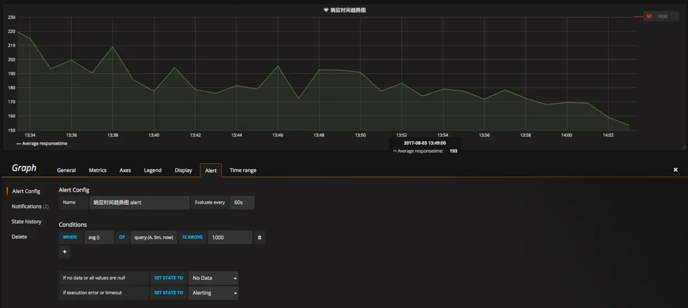Click the Graph editor heading

tap(24, 168)
